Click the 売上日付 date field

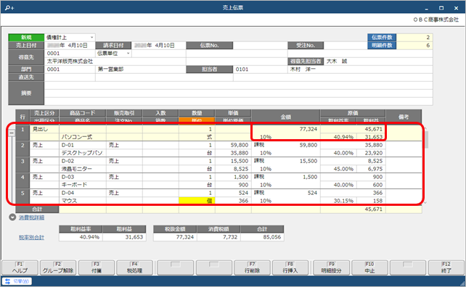click(70, 46)
